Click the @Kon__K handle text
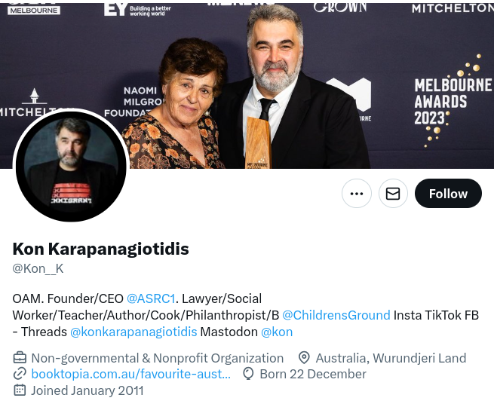 (x=38, y=268)
